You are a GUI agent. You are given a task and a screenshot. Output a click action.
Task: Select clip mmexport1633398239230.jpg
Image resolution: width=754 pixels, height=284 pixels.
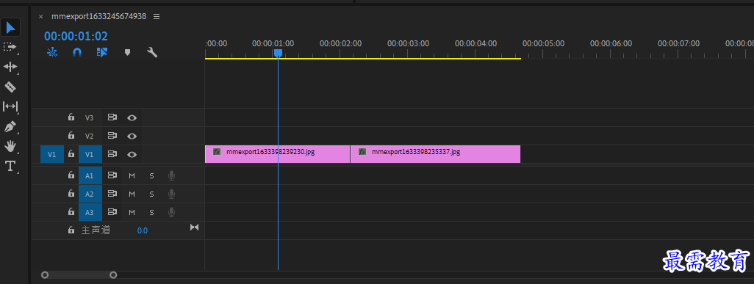pyautogui.click(x=278, y=154)
